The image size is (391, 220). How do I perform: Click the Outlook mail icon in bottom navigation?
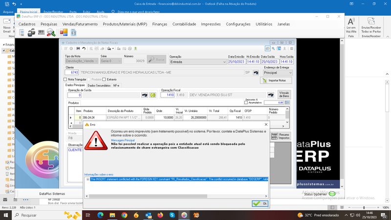[x=5, y=199]
